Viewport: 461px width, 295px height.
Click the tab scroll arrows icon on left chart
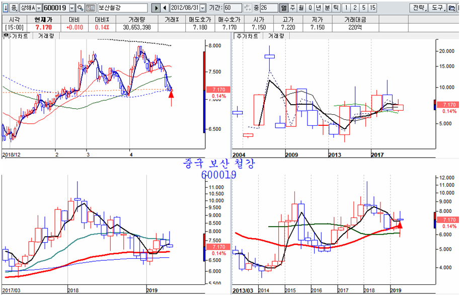pos(6,36)
